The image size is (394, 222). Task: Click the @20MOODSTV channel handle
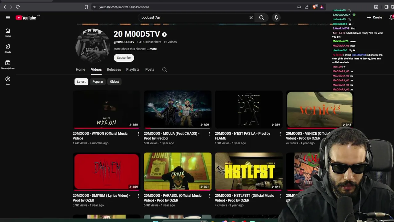(124, 42)
